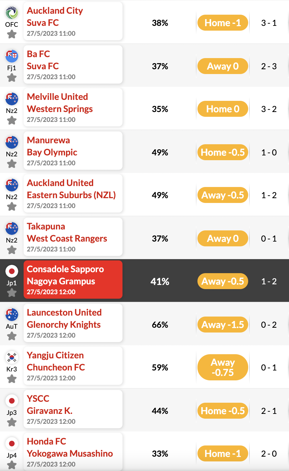Click New Zealand flag beside Melville United
The width and height of the screenshot is (289, 471).
[12, 99]
